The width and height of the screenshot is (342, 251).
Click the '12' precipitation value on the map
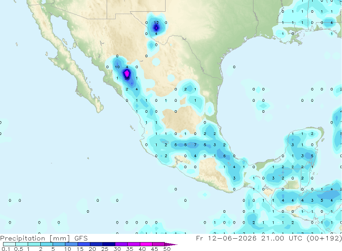[x=156, y=23]
